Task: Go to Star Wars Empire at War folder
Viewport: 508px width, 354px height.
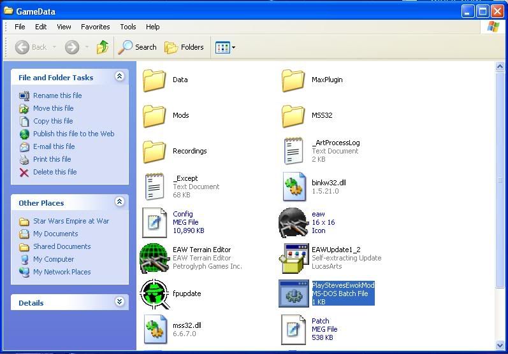Action: click(71, 221)
